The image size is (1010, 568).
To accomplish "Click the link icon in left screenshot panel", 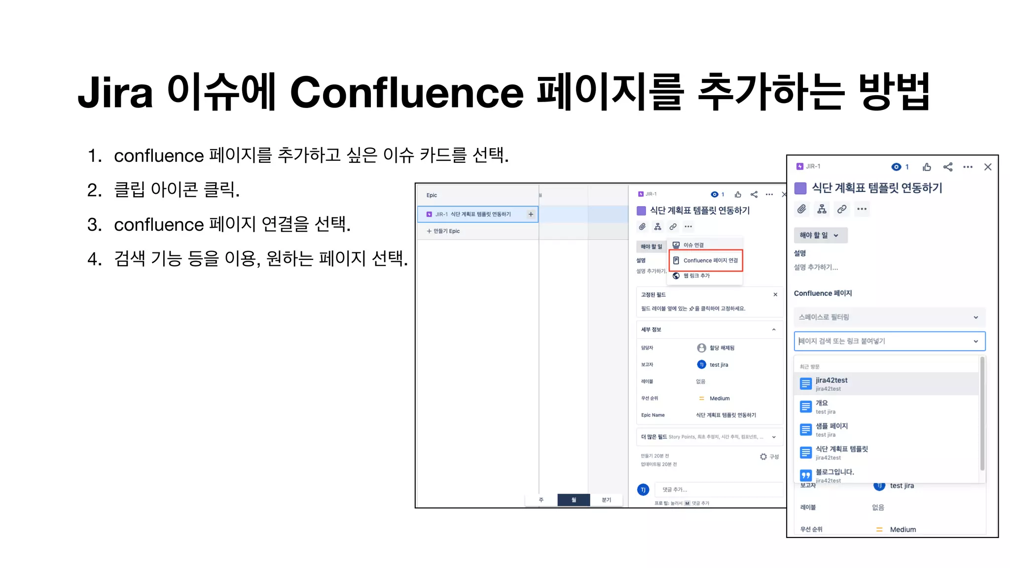I will click(x=673, y=227).
